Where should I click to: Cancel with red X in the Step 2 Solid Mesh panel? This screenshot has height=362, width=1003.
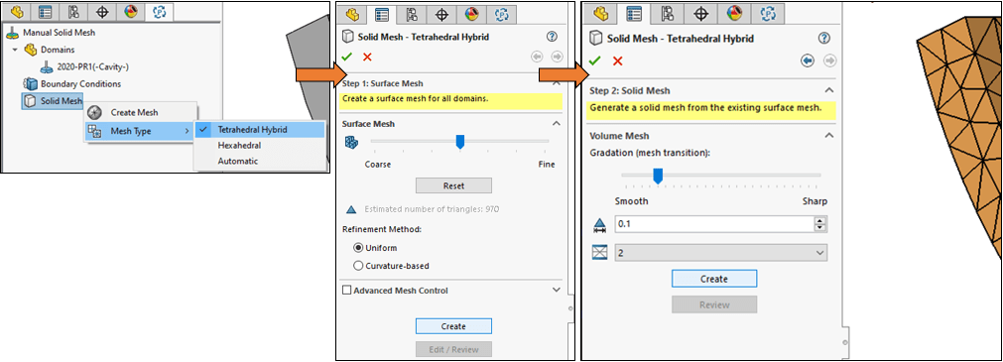pyautogui.click(x=617, y=60)
